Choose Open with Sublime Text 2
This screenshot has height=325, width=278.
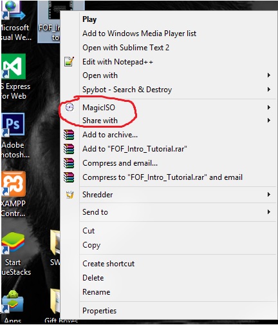(x=126, y=48)
